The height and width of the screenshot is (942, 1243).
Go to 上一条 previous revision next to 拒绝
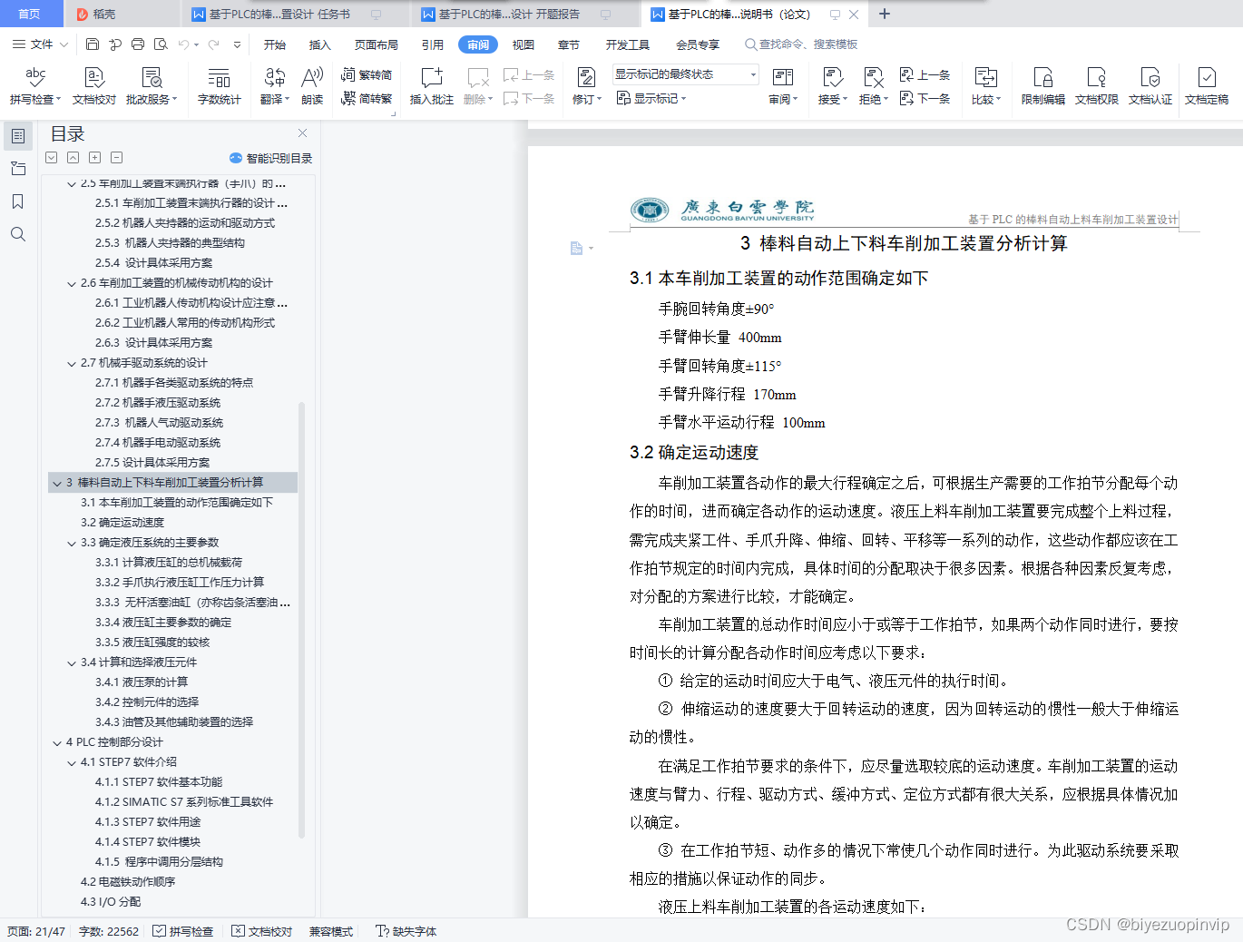click(925, 74)
